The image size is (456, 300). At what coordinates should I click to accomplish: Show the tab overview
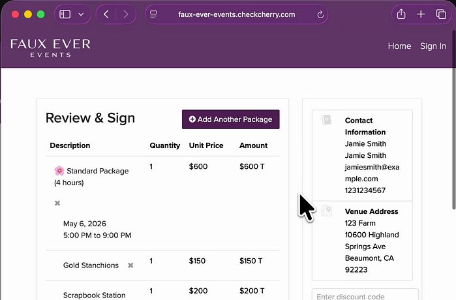click(x=440, y=14)
